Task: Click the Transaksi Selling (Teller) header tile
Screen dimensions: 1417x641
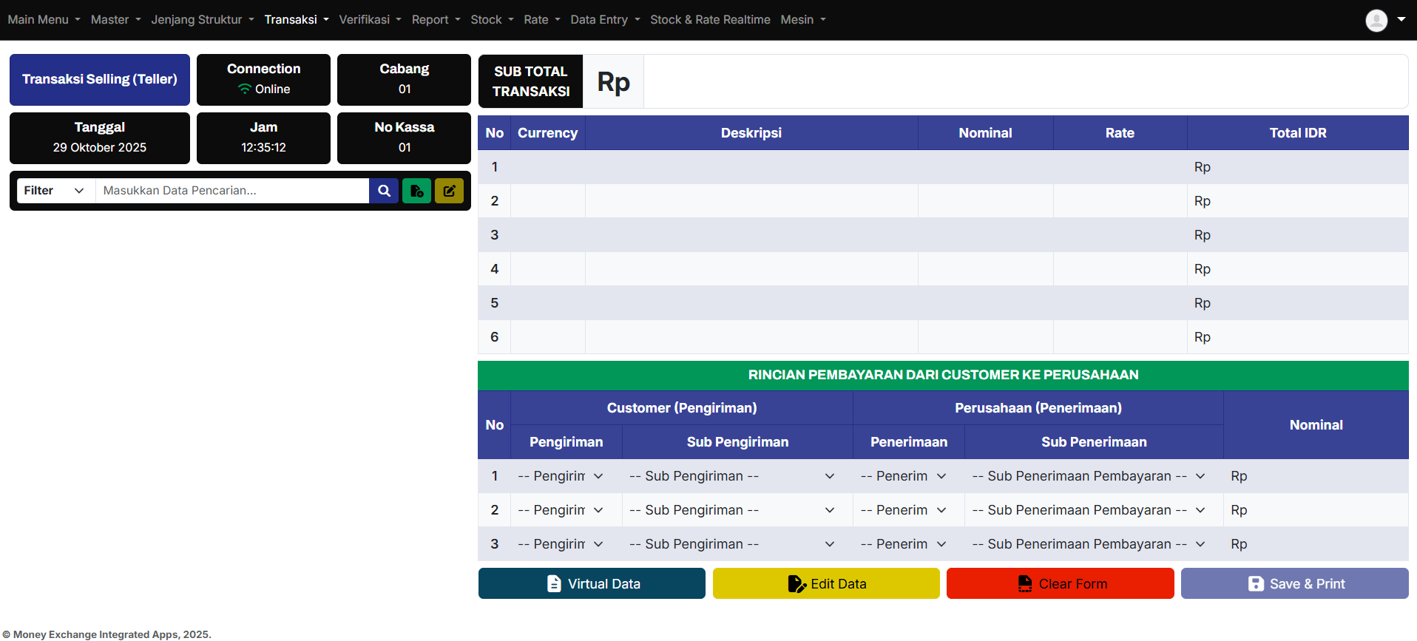Action: pyautogui.click(x=100, y=79)
